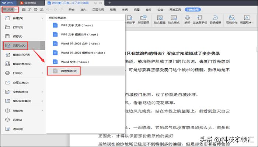Switch to the 插入 ribbon tab
The height and width of the screenshot is (147, 258).
(83, 10)
